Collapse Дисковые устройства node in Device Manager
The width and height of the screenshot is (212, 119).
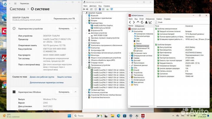click(87, 33)
